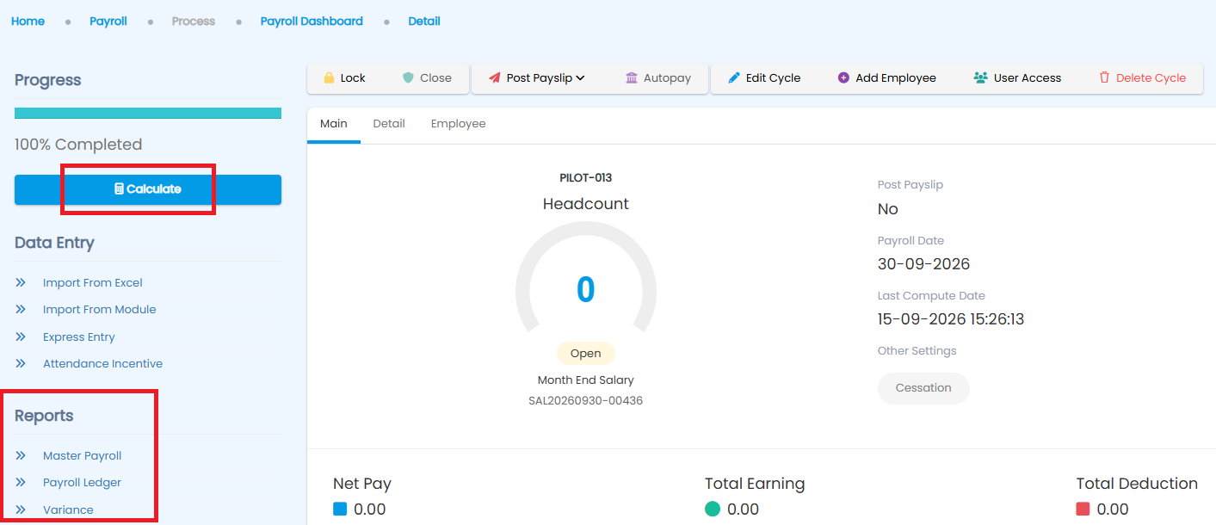Click the Delete Cycle button label
Image resolution: width=1216 pixels, height=525 pixels.
[1151, 77]
